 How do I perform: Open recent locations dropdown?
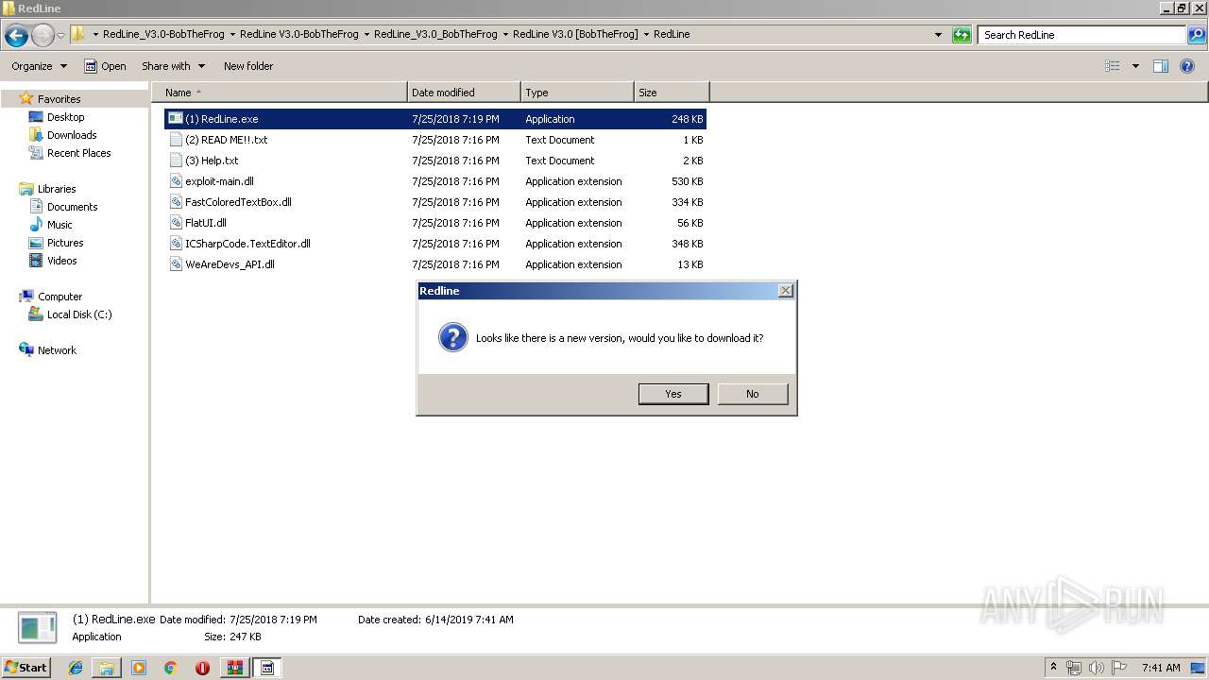coord(61,36)
